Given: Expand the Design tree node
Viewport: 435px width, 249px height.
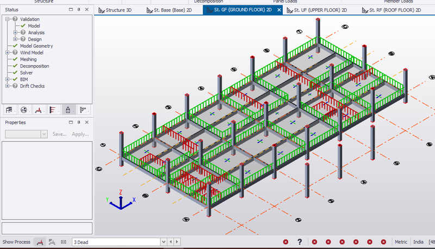Looking at the screenshot, I should [x=15, y=39].
